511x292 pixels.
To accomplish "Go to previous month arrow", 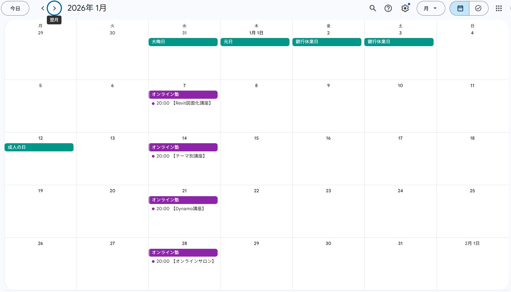I will pyautogui.click(x=43, y=8).
